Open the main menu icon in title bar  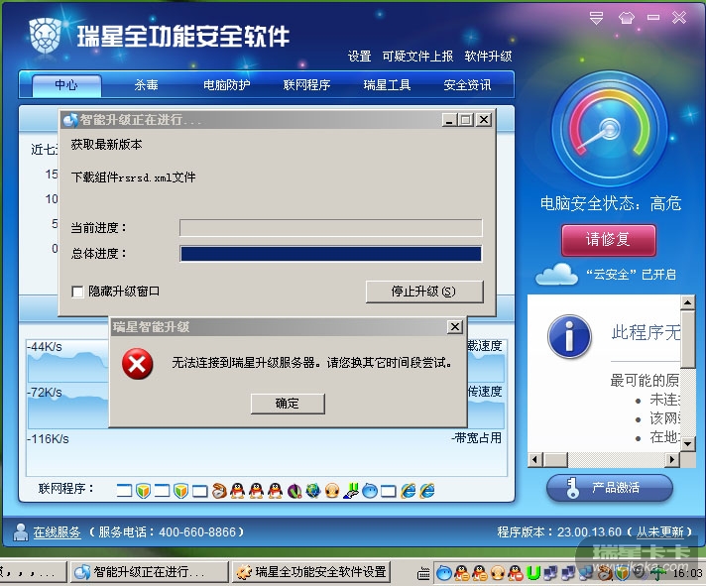[x=596, y=18]
